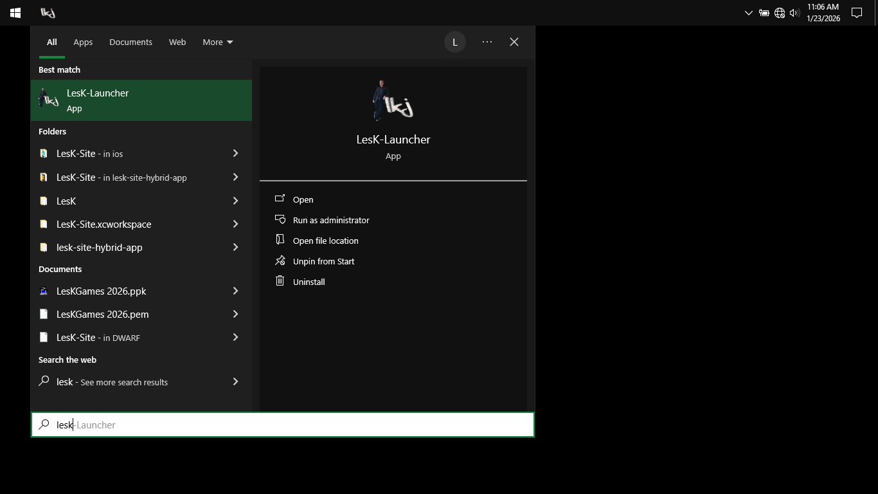Image resolution: width=878 pixels, height=494 pixels.
Task: Show hidden system tray icons
Action: tap(748, 13)
